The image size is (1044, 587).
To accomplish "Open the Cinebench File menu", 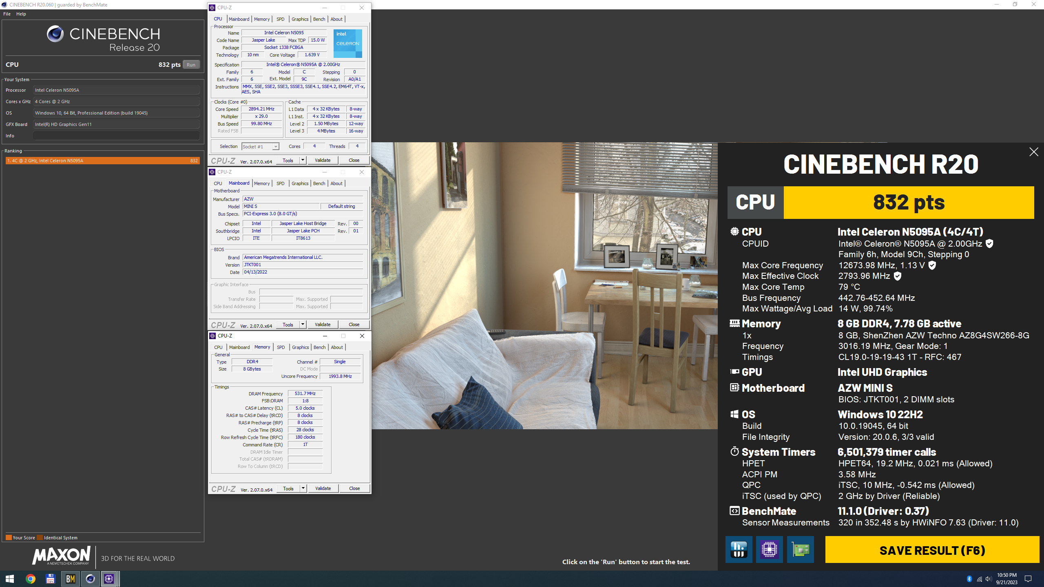I will [x=7, y=14].
